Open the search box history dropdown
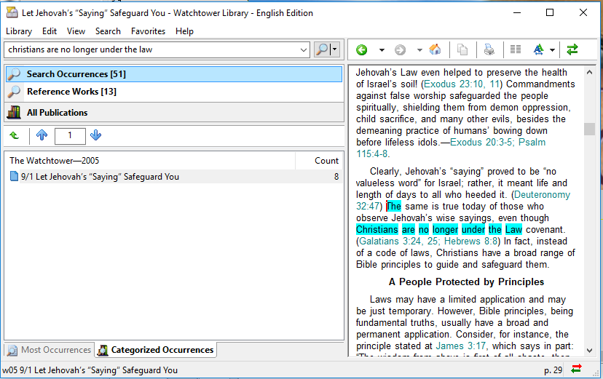This screenshot has height=379, width=603. [x=304, y=49]
